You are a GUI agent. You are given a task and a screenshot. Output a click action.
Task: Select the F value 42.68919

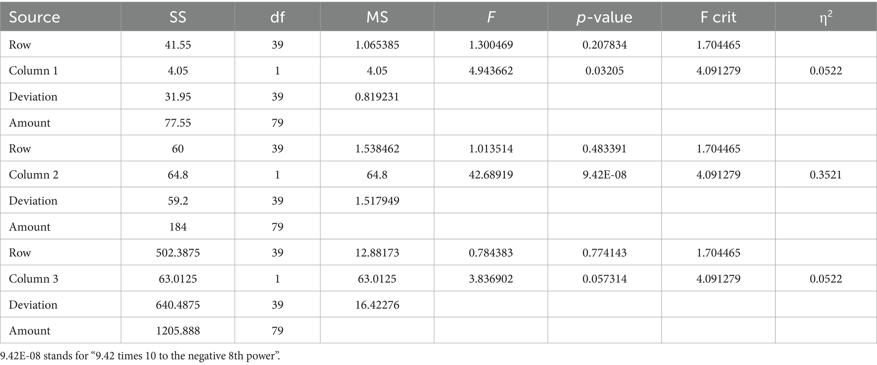(x=491, y=175)
